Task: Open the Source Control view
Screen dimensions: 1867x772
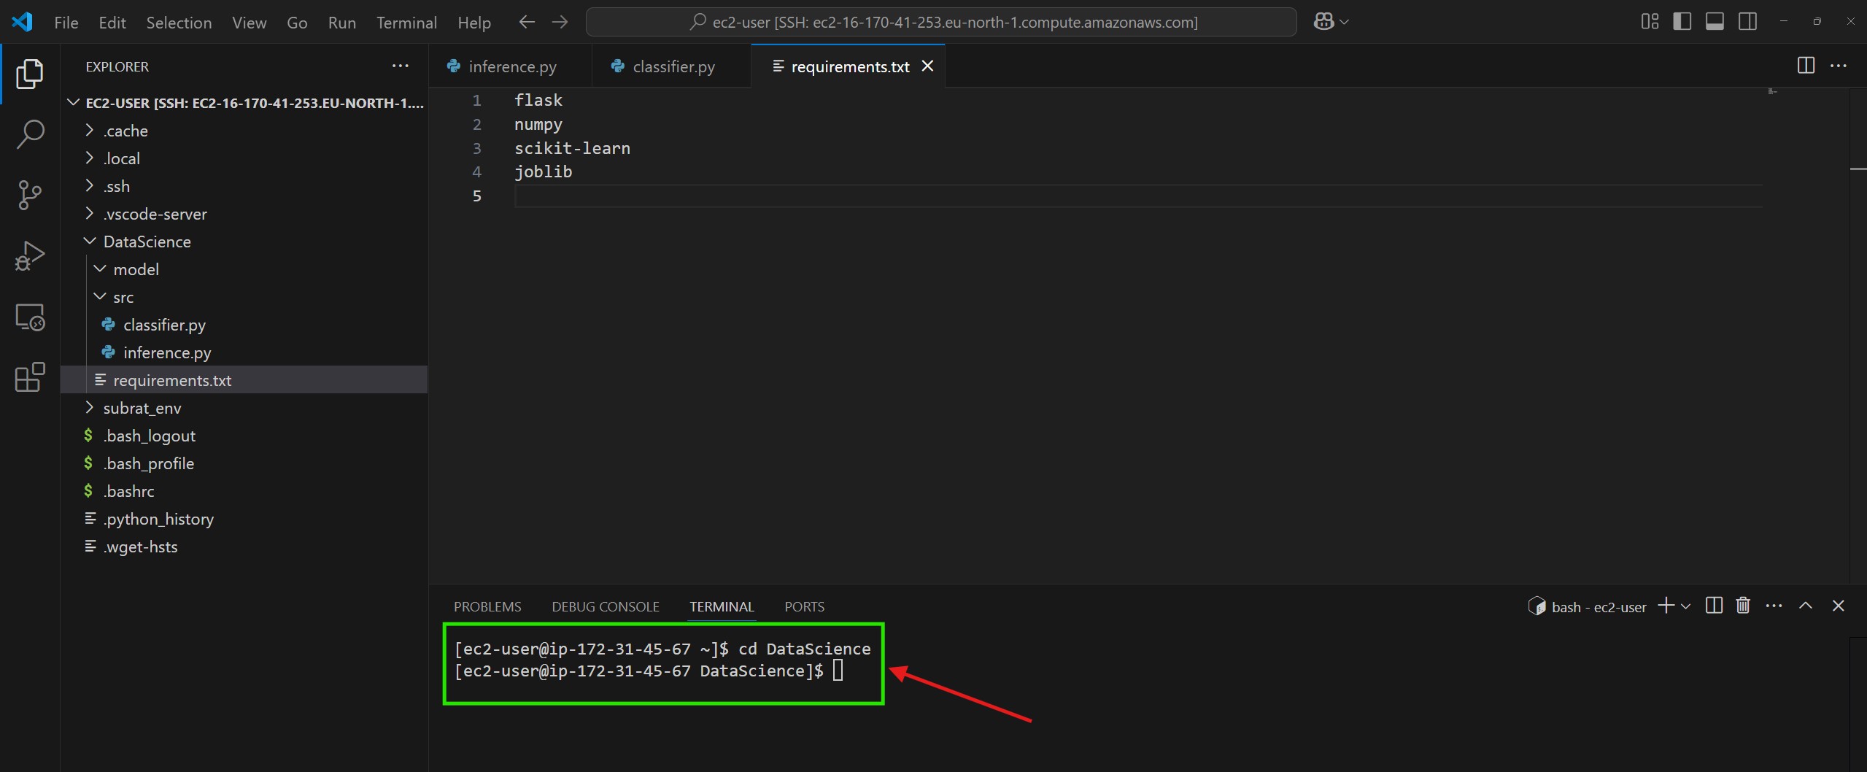Action: pyautogui.click(x=30, y=195)
